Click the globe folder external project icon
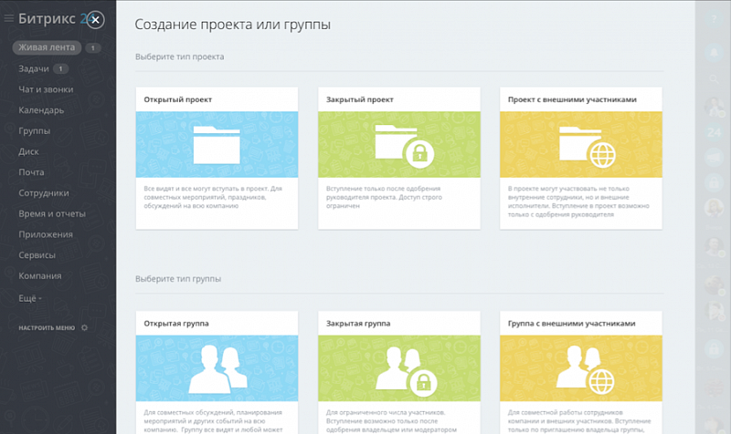731x434 pixels. point(582,143)
